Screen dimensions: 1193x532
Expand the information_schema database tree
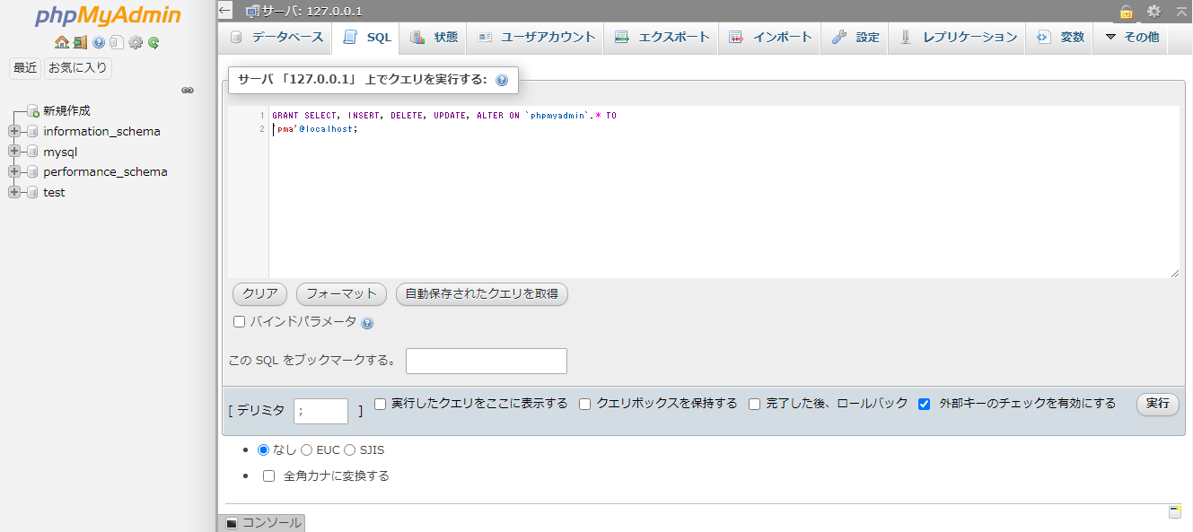tap(14, 131)
